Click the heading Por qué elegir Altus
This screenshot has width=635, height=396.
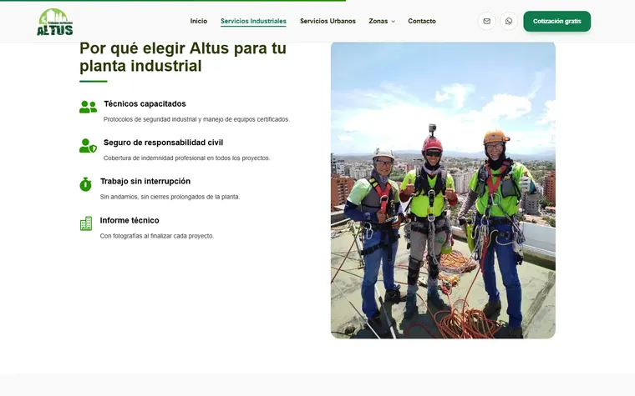pyautogui.click(x=183, y=57)
